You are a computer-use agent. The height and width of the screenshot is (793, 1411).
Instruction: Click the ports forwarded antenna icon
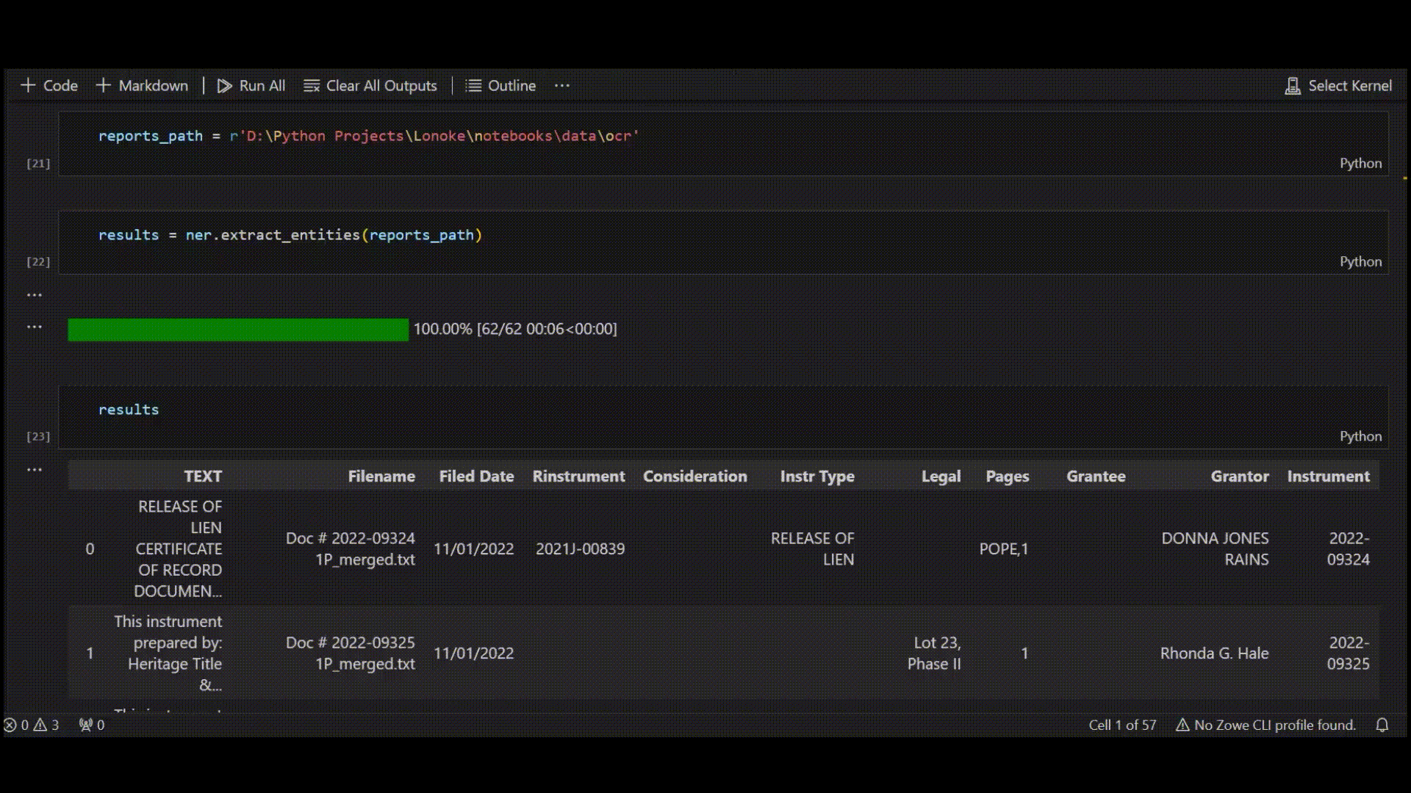click(x=86, y=725)
